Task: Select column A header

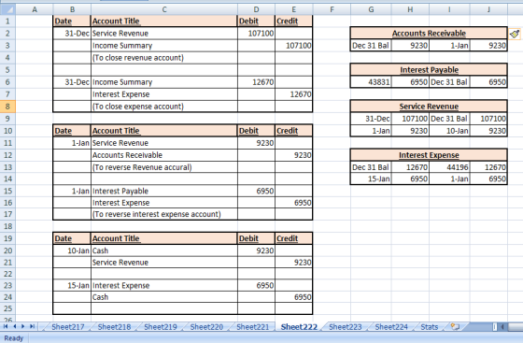Action: click(x=35, y=9)
